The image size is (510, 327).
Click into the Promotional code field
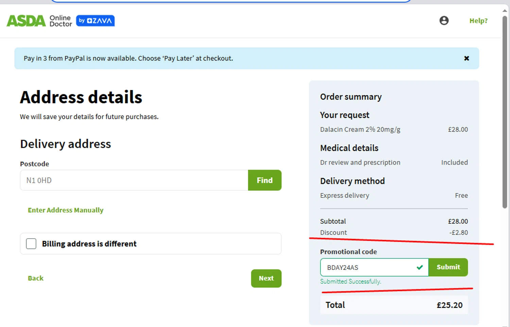pos(374,267)
